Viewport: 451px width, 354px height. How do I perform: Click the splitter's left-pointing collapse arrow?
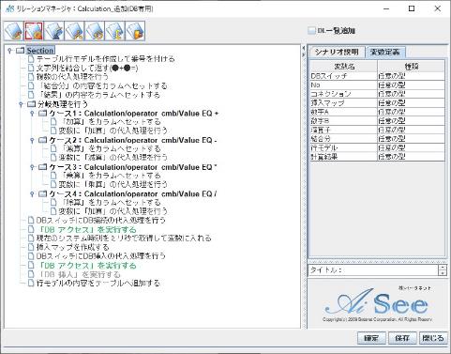click(x=303, y=49)
